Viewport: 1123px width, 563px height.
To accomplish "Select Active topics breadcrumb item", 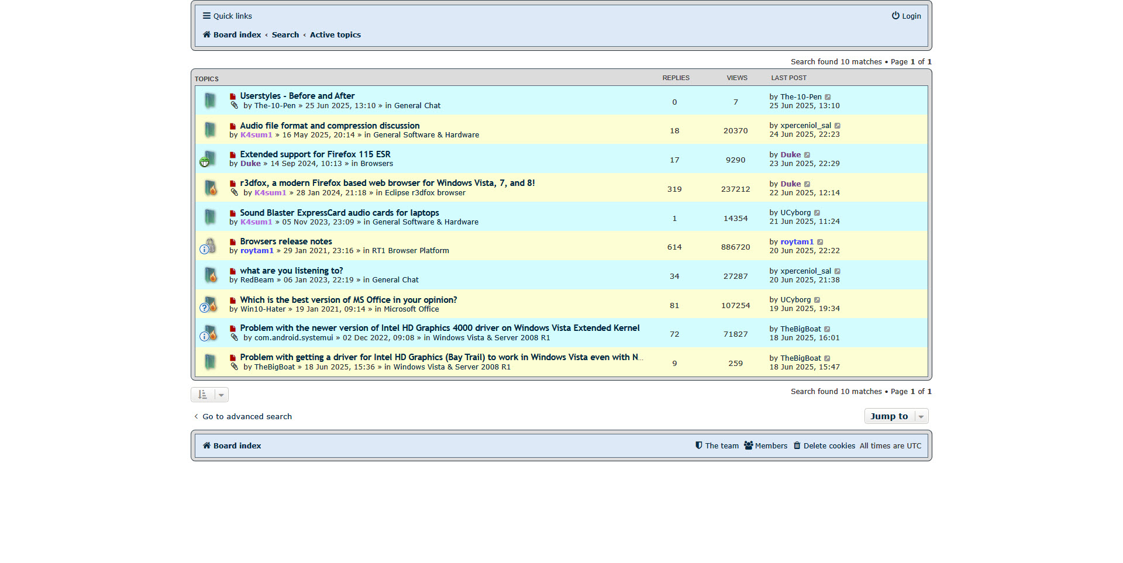I will (335, 34).
